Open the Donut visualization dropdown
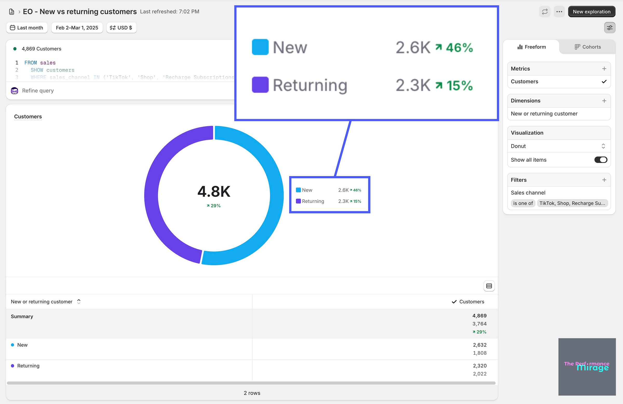The width and height of the screenshot is (623, 404). coord(559,146)
